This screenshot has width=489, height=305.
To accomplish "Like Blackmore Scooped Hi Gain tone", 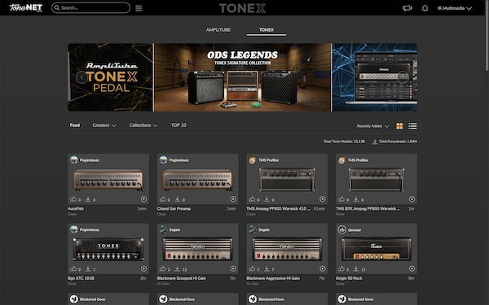I will click(x=163, y=268).
